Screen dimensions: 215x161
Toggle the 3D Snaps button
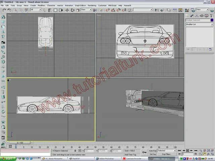click(108, 10)
